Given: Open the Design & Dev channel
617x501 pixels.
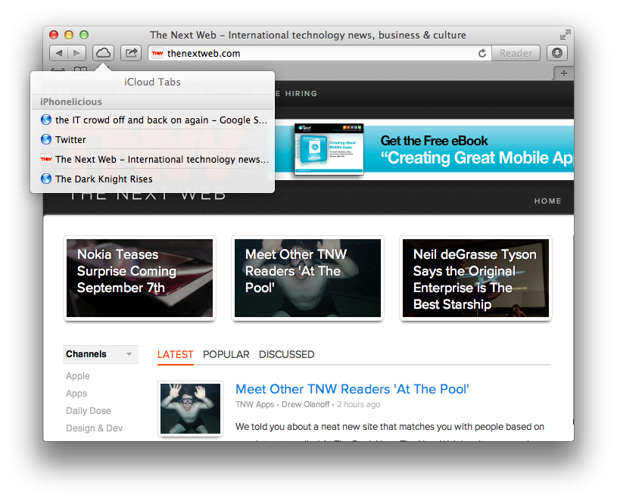Looking at the screenshot, I should (x=95, y=428).
